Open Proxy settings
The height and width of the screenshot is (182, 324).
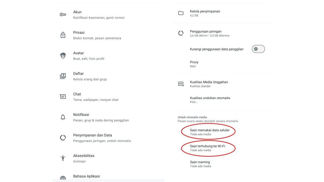click(194, 64)
